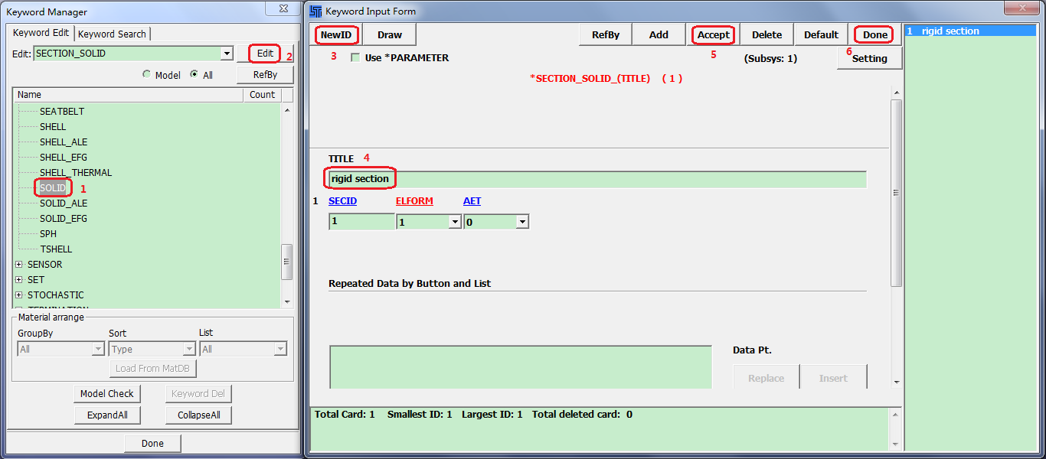This screenshot has width=1046, height=459.
Task: Expand the STOCHASTIC tree node
Action: (x=19, y=295)
